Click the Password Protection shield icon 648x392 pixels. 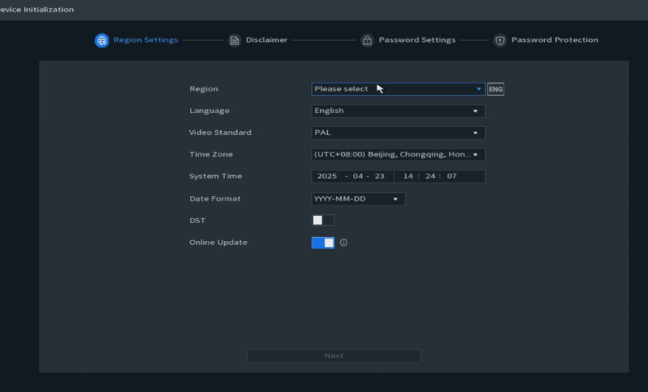tap(500, 40)
